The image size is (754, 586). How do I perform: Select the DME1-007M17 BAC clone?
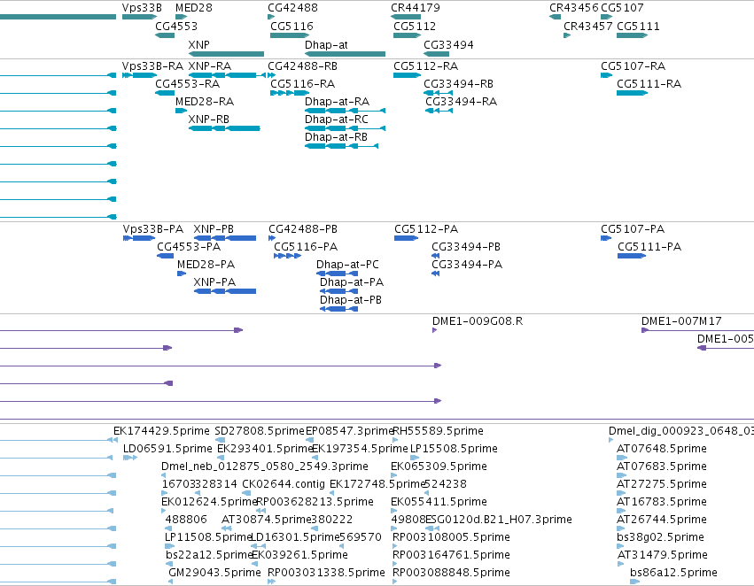point(698,330)
